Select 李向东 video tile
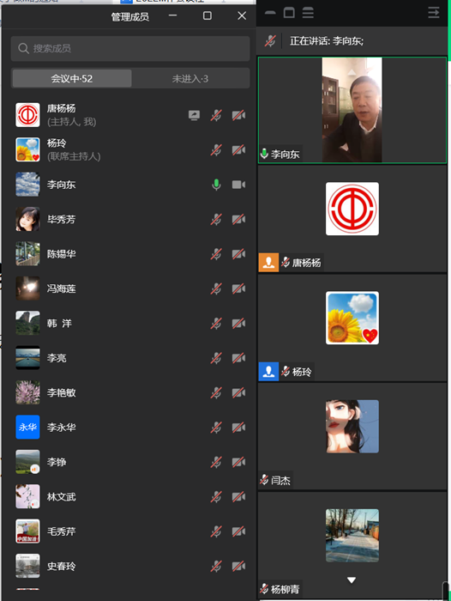Screen dimensions: 451x601 coord(352,110)
